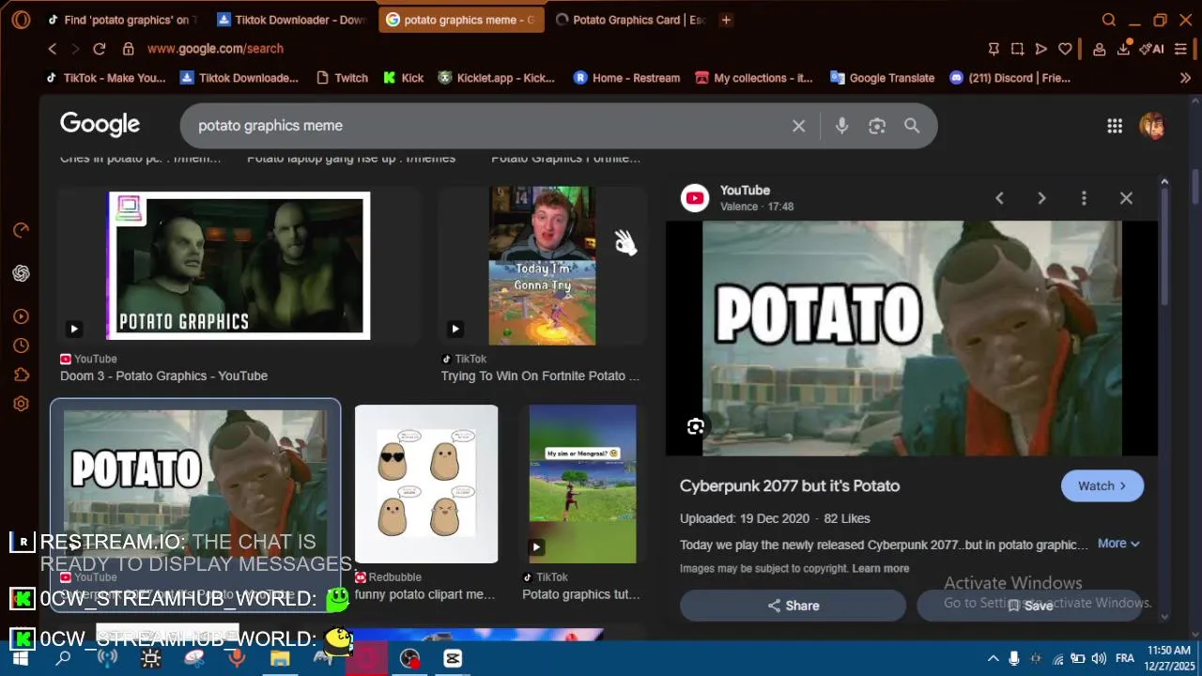Click the Share button
Image resolution: width=1202 pixels, height=676 pixels.
[793, 606]
